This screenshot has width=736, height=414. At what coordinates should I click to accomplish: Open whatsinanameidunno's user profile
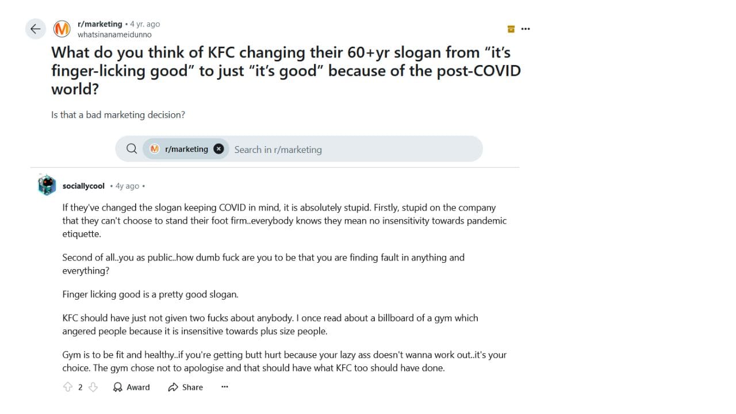click(114, 34)
